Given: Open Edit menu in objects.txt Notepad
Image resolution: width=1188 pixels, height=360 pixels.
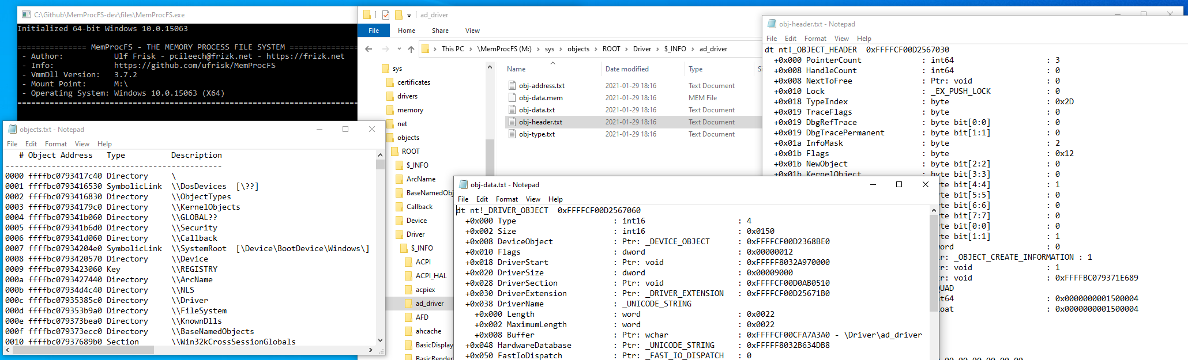Looking at the screenshot, I should coord(31,144).
